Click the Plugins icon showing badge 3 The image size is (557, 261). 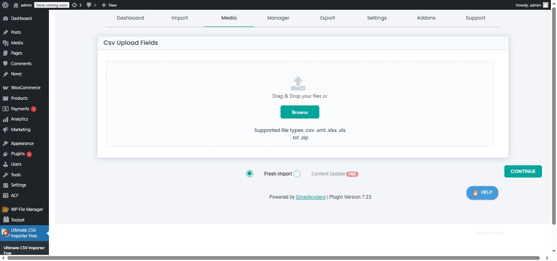pyautogui.click(x=7, y=154)
